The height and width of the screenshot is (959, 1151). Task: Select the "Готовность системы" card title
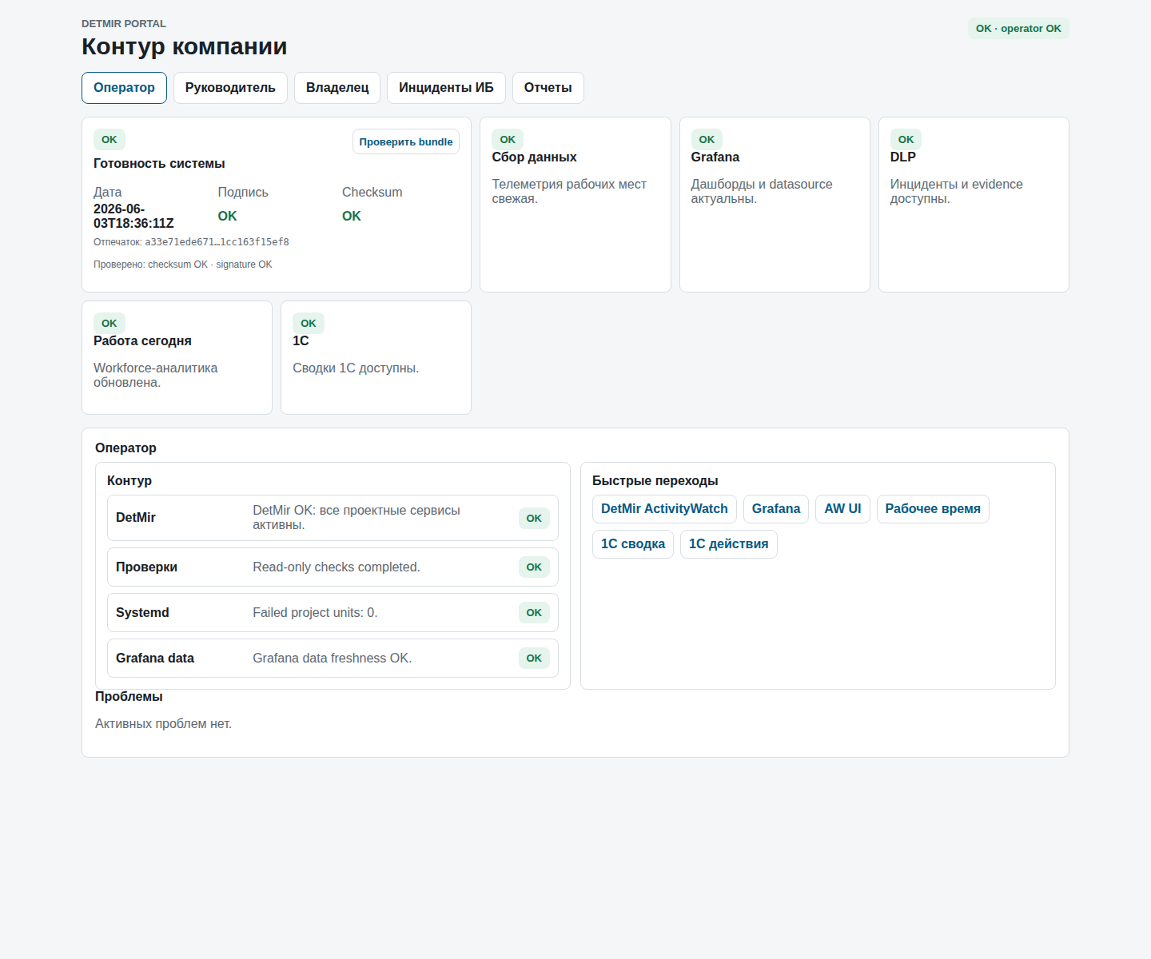(159, 164)
